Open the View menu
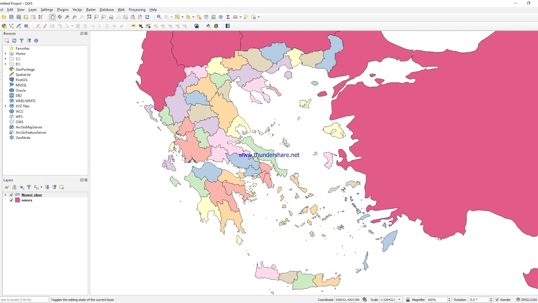Image resolution: width=538 pixels, height=303 pixels. point(21,9)
